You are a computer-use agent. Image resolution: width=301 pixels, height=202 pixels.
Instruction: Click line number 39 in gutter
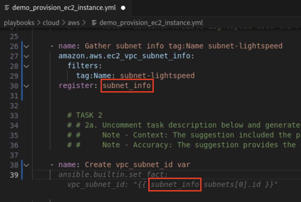tap(14, 175)
